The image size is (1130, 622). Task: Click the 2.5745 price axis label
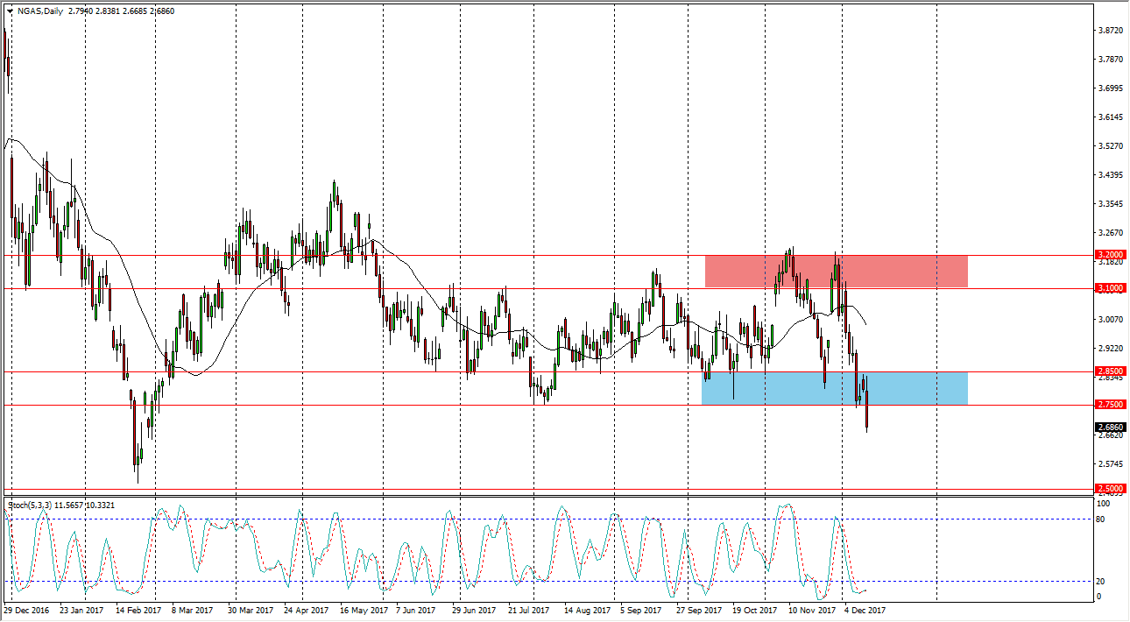click(1110, 464)
